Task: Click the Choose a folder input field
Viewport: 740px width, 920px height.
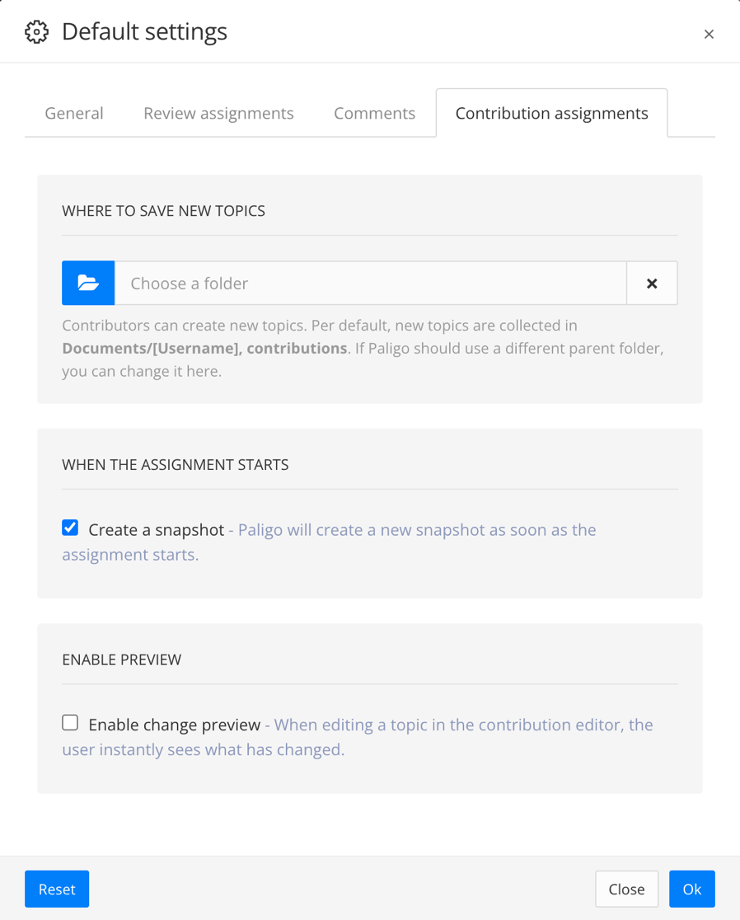Action: pyautogui.click(x=371, y=283)
